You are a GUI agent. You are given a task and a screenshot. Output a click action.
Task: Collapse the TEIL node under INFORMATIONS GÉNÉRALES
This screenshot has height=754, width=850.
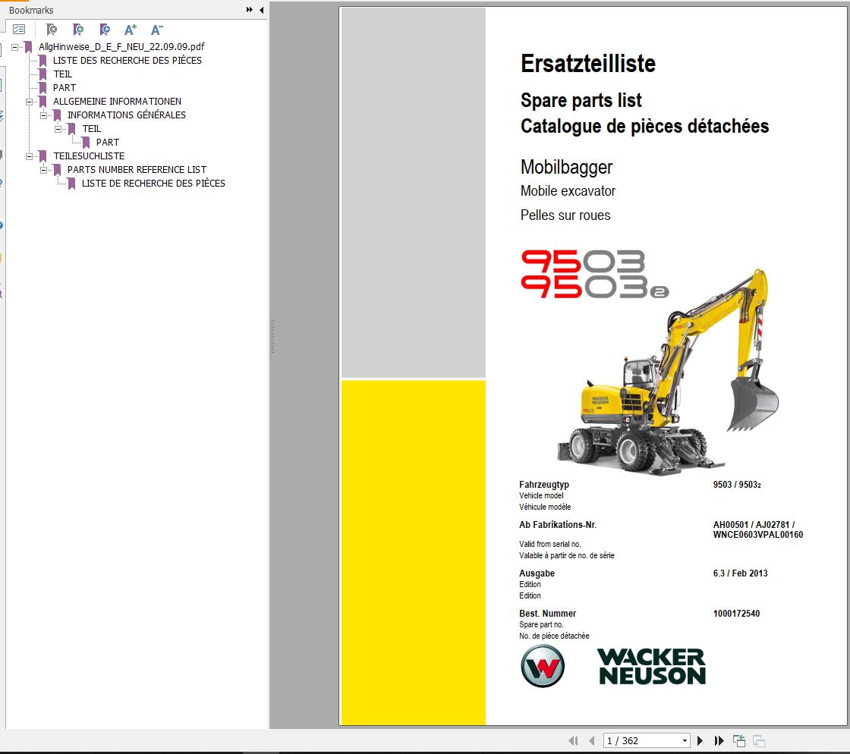tap(58, 129)
